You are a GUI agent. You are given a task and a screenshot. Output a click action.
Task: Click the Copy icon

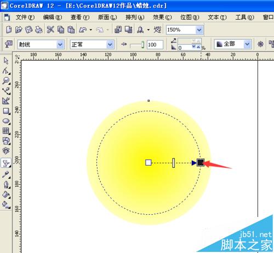61,30
